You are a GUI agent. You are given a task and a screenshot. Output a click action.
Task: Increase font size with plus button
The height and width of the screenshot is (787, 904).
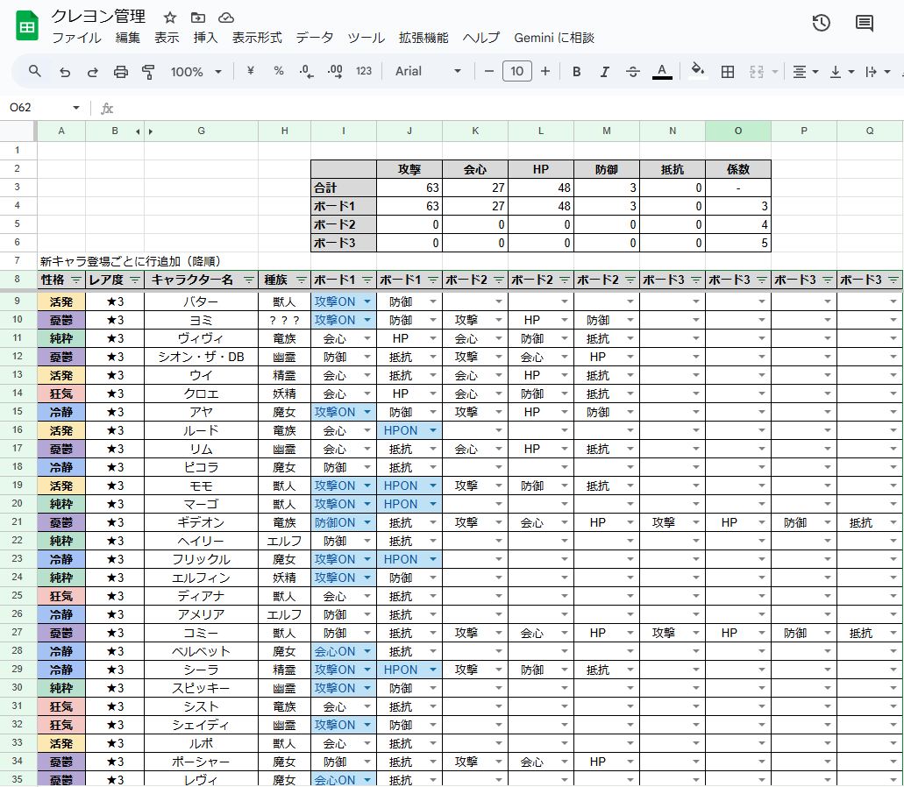pyautogui.click(x=545, y=72)
